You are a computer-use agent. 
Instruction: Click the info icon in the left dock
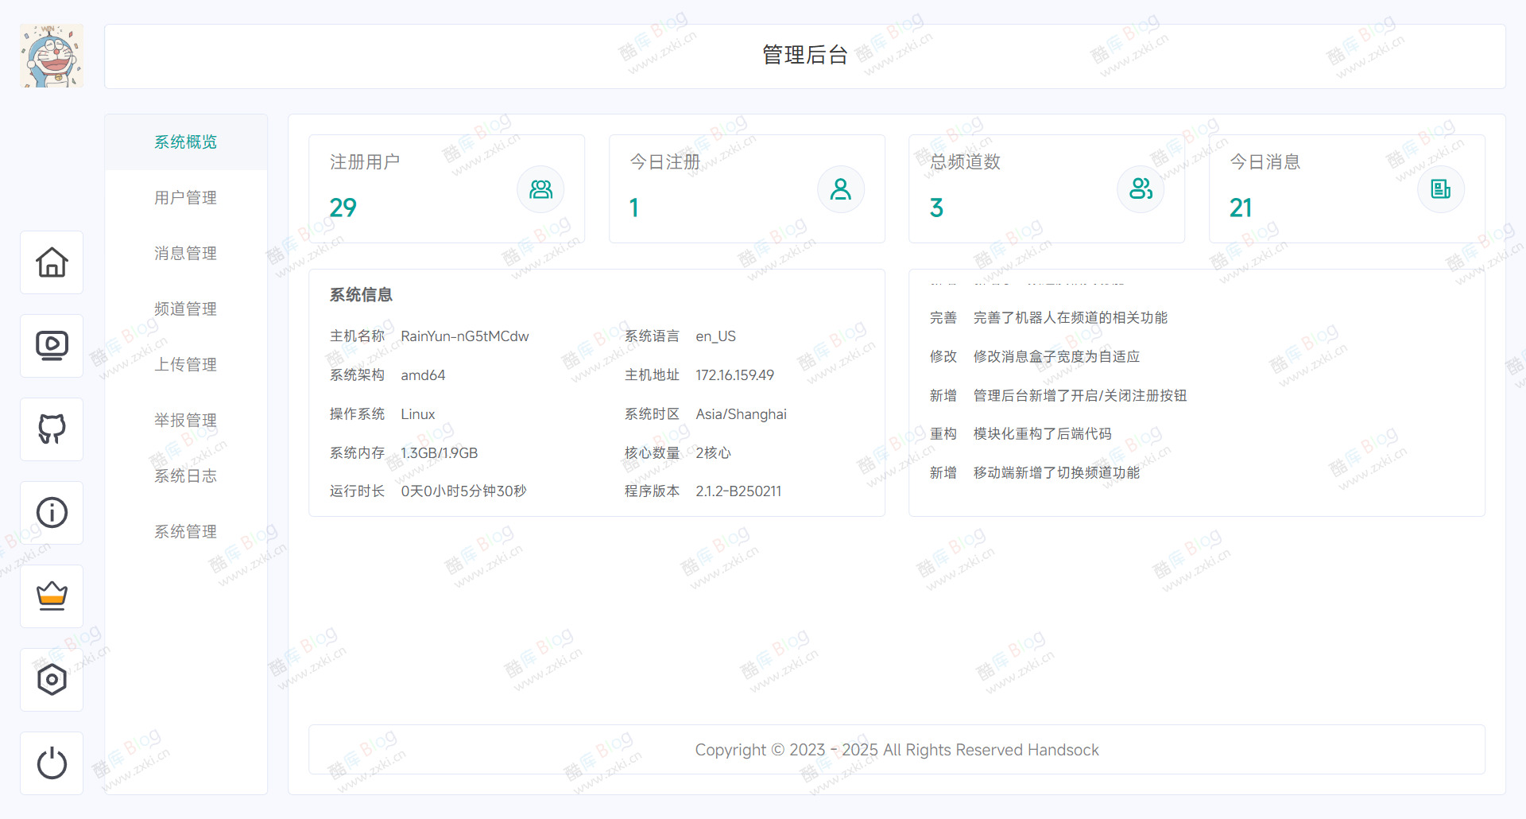pyautogui.click(x=51, y=513)
